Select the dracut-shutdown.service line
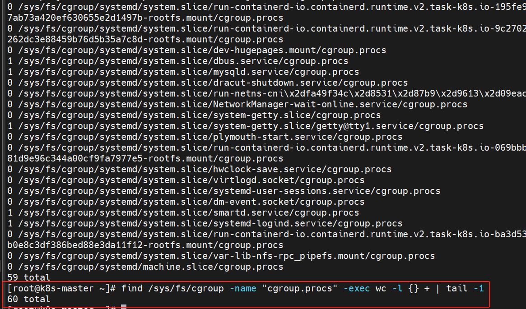The image size is (526, 309). 207,83
